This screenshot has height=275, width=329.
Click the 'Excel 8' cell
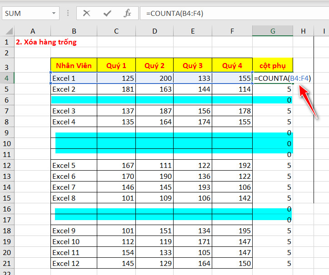coord(74,198)
